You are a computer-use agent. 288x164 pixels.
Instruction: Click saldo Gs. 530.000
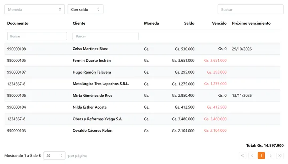pyautogui.click(x=184, y=49)
